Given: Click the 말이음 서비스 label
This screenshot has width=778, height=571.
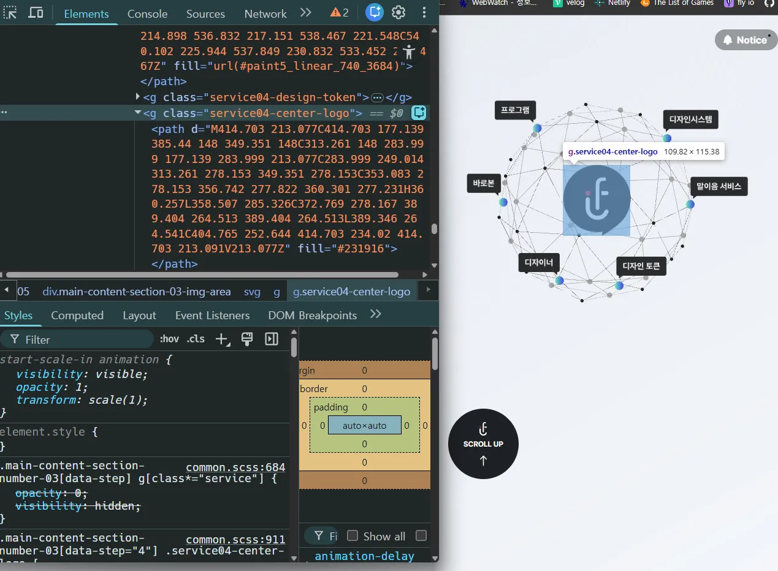Looking at the screenshot, I should point(719,186).
